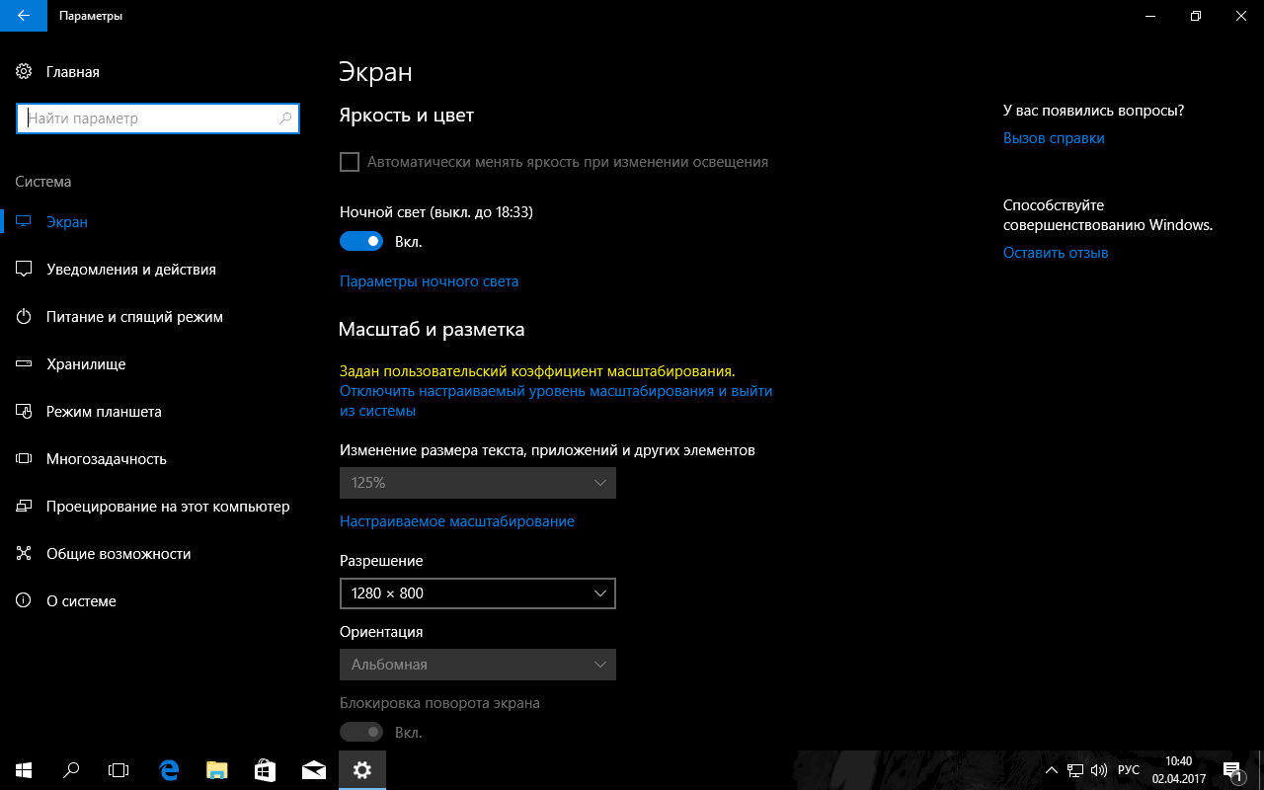Click the Settings gear on the taskbar
This screenshot has height=790, width=1264.
(362, 770)
